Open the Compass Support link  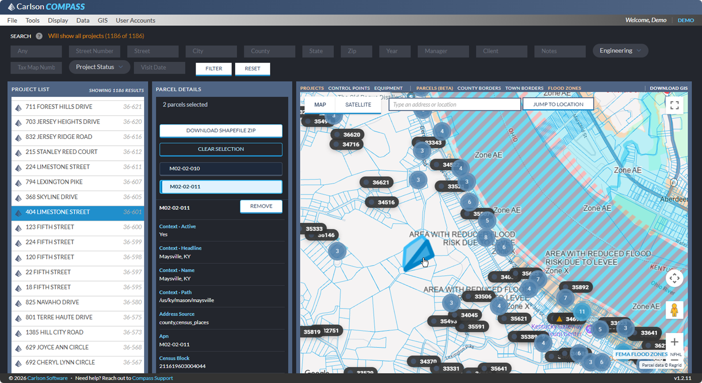[x=152, y=378]
